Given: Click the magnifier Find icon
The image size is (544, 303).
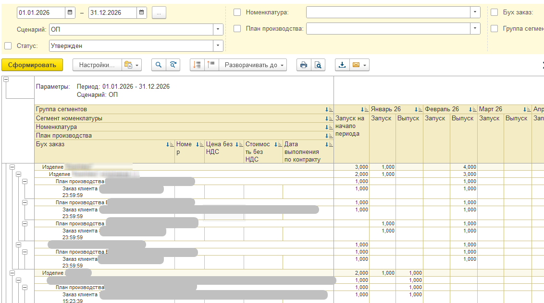Looking at the screenshot, I should (159, 65).
